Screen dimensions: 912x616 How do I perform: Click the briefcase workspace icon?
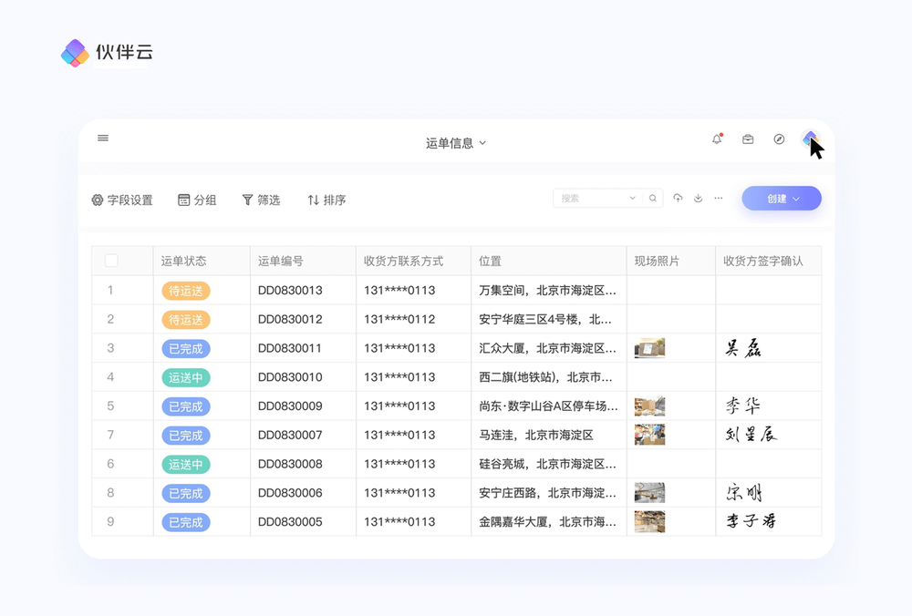tap(748, 139)
